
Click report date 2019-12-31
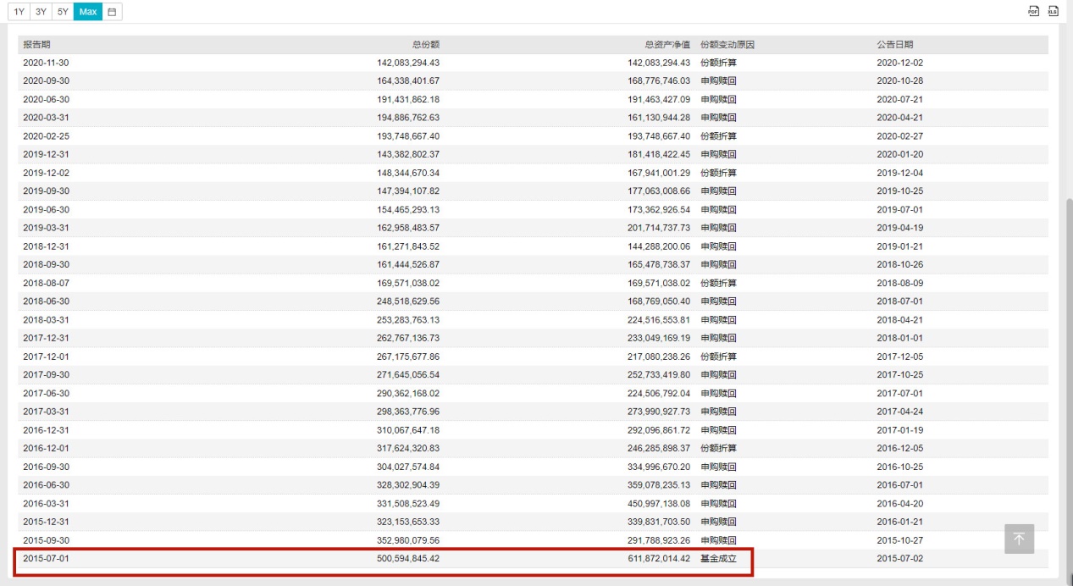(46, 154)
